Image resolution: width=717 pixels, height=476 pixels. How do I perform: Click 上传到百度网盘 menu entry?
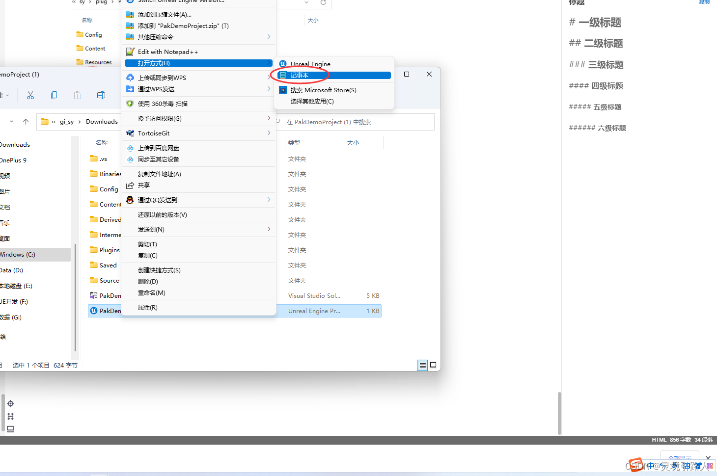point(199,148)
